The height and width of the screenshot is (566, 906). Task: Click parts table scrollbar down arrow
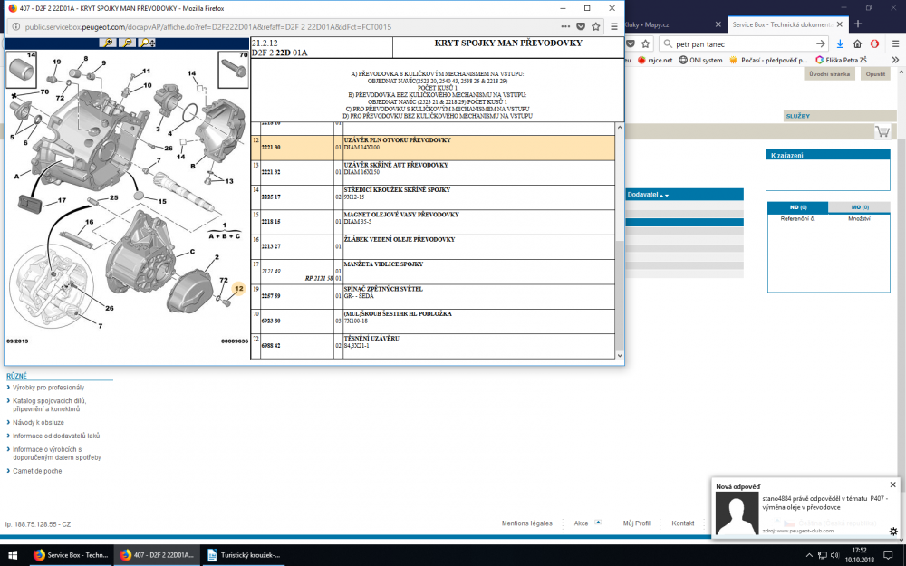pos(620,355)
